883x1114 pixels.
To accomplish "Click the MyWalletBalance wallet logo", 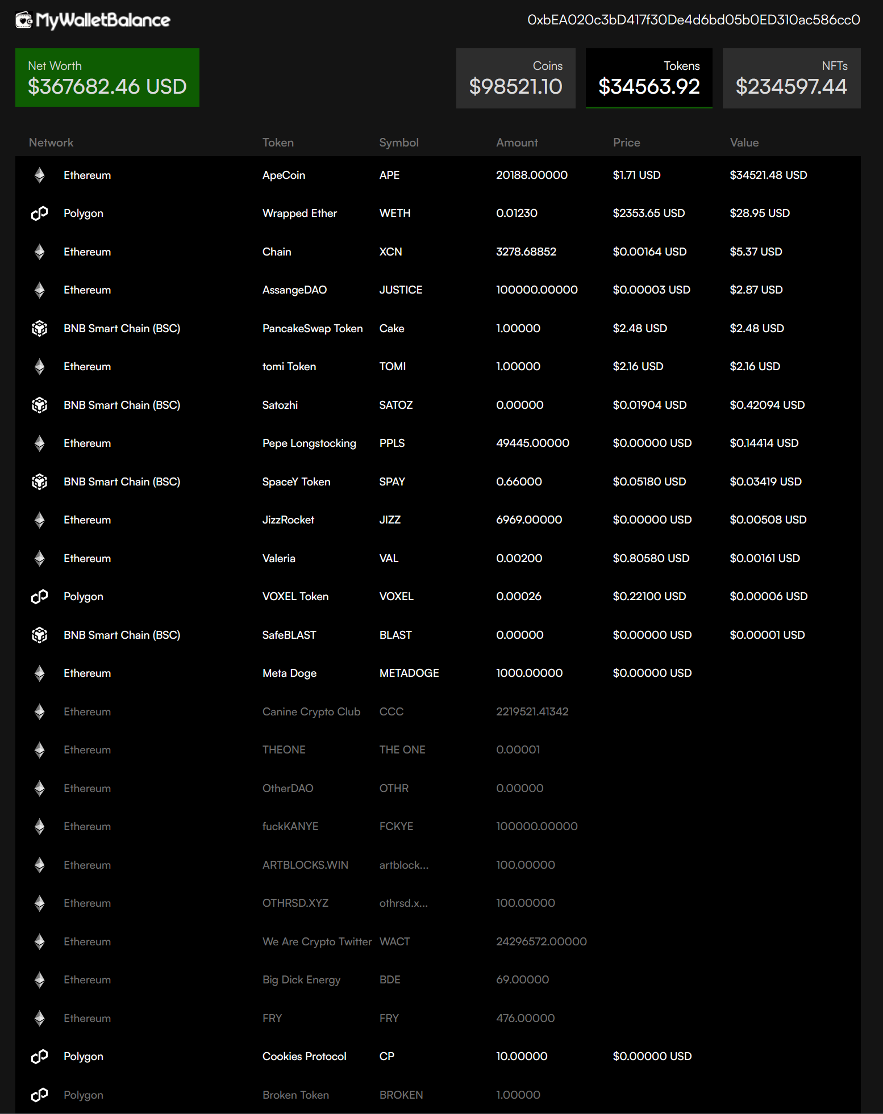I will click(x=93, y=20).
